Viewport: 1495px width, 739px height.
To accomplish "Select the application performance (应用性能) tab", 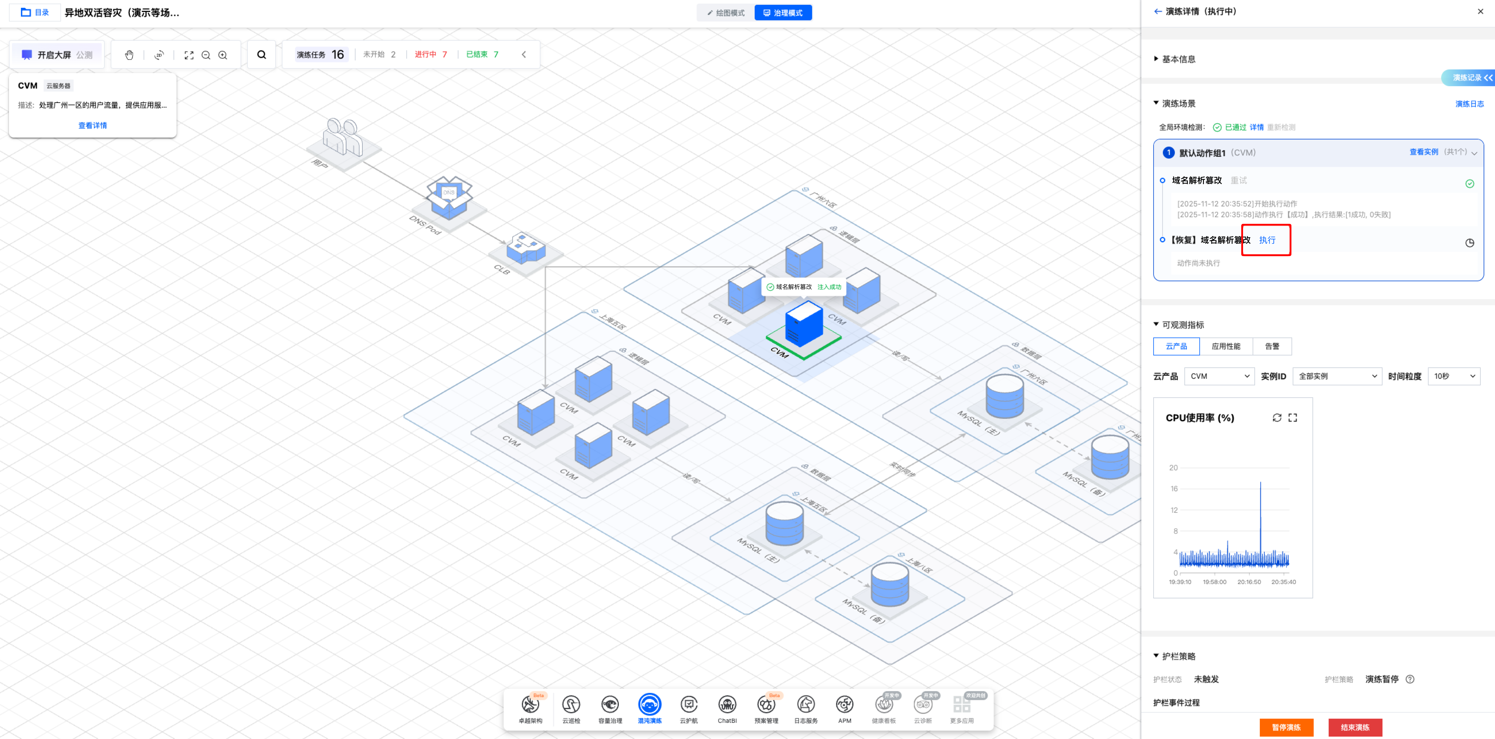I will click(1226, 346).
